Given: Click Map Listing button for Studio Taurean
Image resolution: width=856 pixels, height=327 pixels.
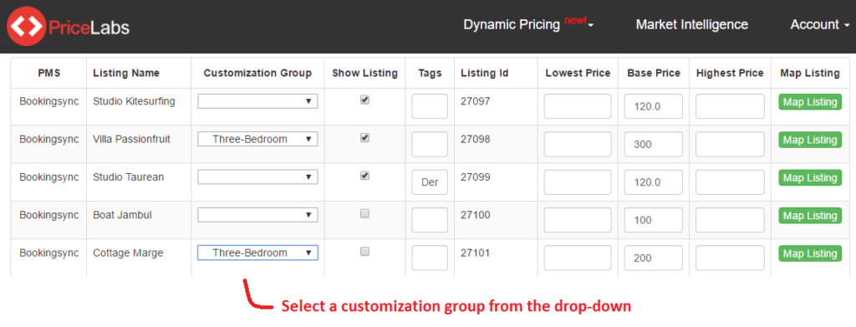Looking at the screenshot, I should (810, 178).
